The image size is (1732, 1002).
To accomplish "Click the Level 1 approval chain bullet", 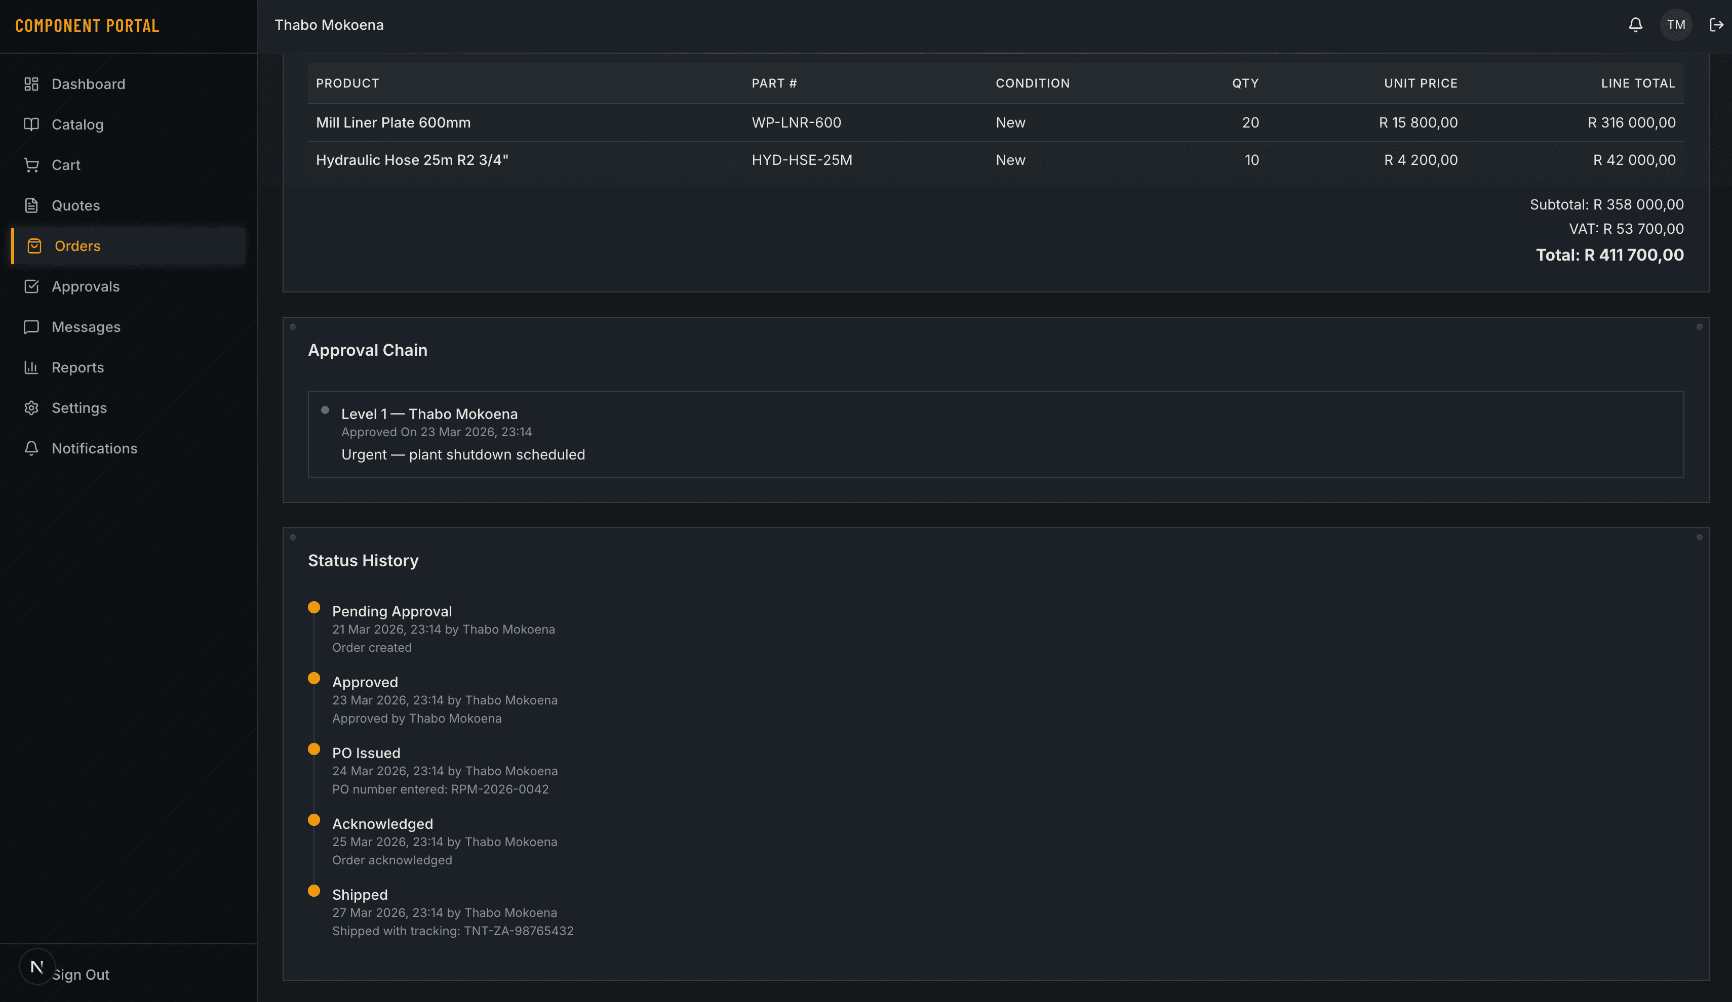I will [325, 410].
